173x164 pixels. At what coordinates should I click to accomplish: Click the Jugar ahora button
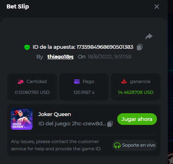(x=137, y=119)
